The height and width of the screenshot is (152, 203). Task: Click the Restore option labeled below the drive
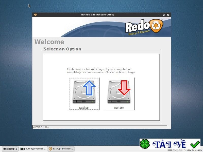coord(119,108)
